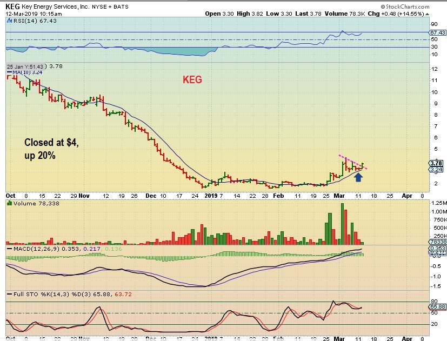The height and width of the screenshot is (341, 447).
Task: Open the StockCharts.com copyright link
Action: pos(405,6)
